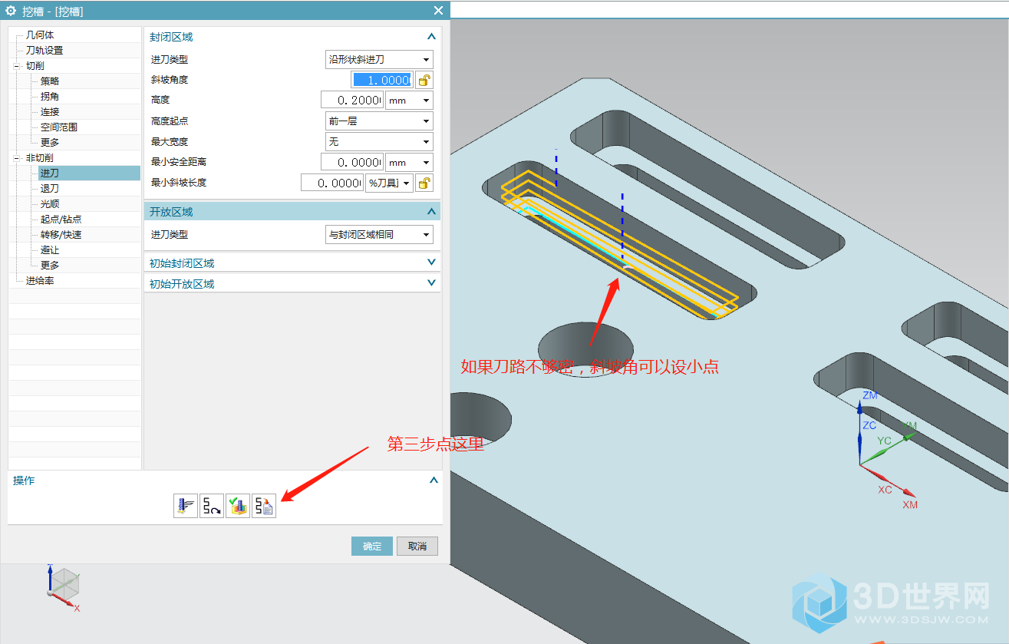Click the 最小斜坡长度 value field
1009x644 pixels.
(x=331, y=183)
